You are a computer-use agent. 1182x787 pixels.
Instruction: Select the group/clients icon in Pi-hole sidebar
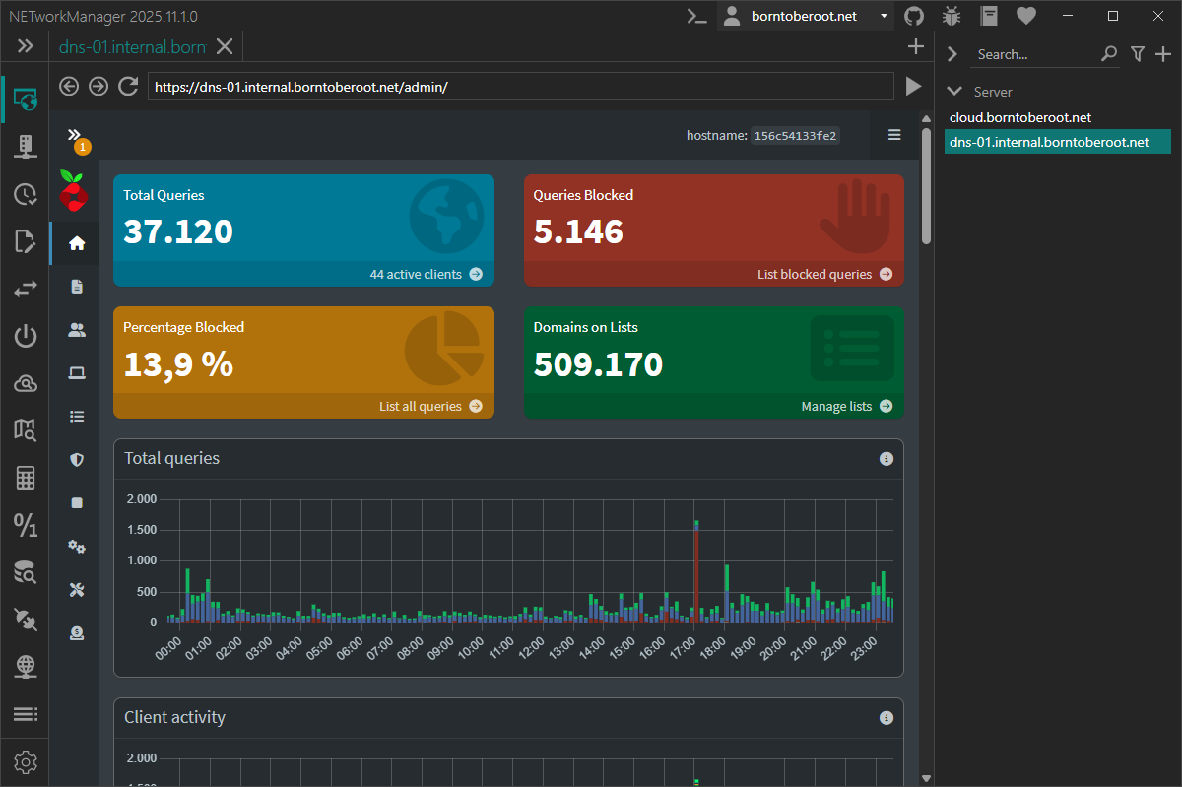pyautogui.click(x=76, y=330)
